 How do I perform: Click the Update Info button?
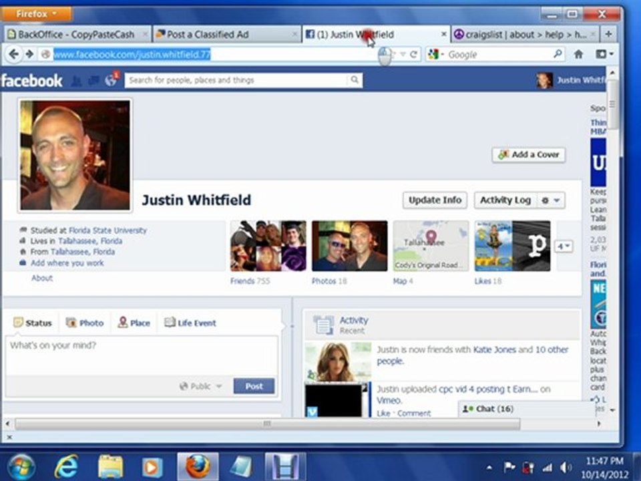tap(435, 200)
